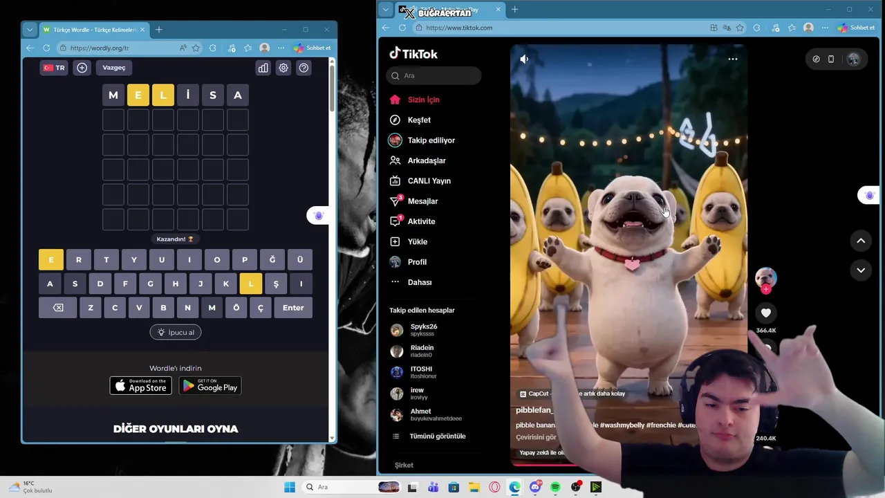This screenshot has width=885, height=498.
Task: Open new tab in TikTok browser window
Action: [x=514, y=10]
